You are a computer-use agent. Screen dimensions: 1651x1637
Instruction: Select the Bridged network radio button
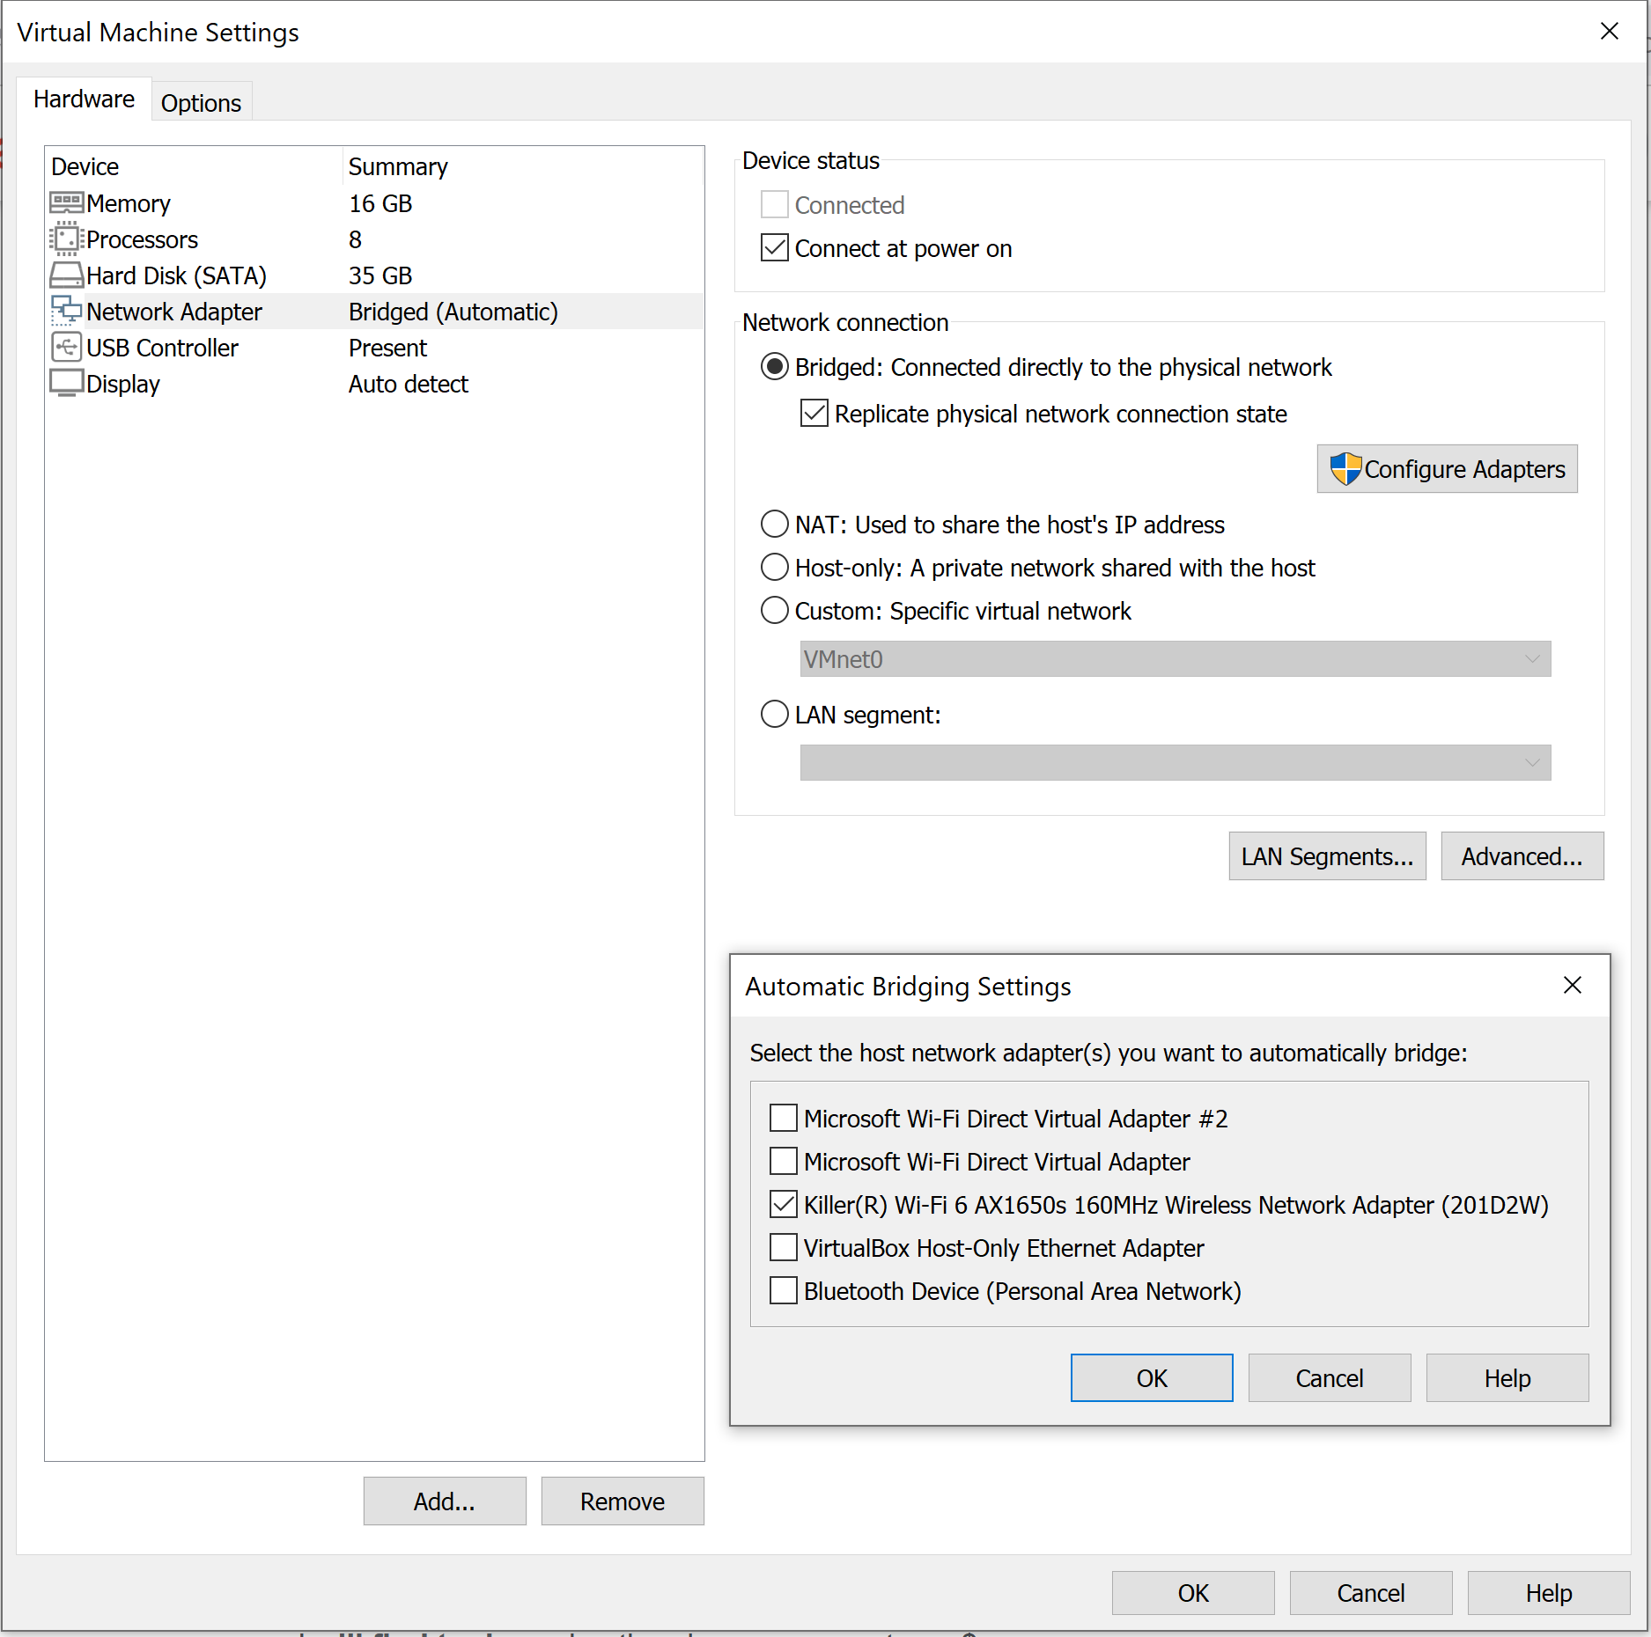pos(775,367)
